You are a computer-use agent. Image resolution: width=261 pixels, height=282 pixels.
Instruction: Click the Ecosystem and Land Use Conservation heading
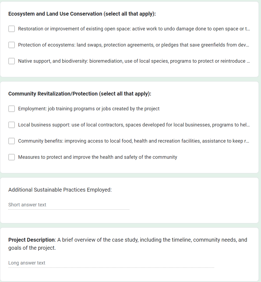[82, 14]
